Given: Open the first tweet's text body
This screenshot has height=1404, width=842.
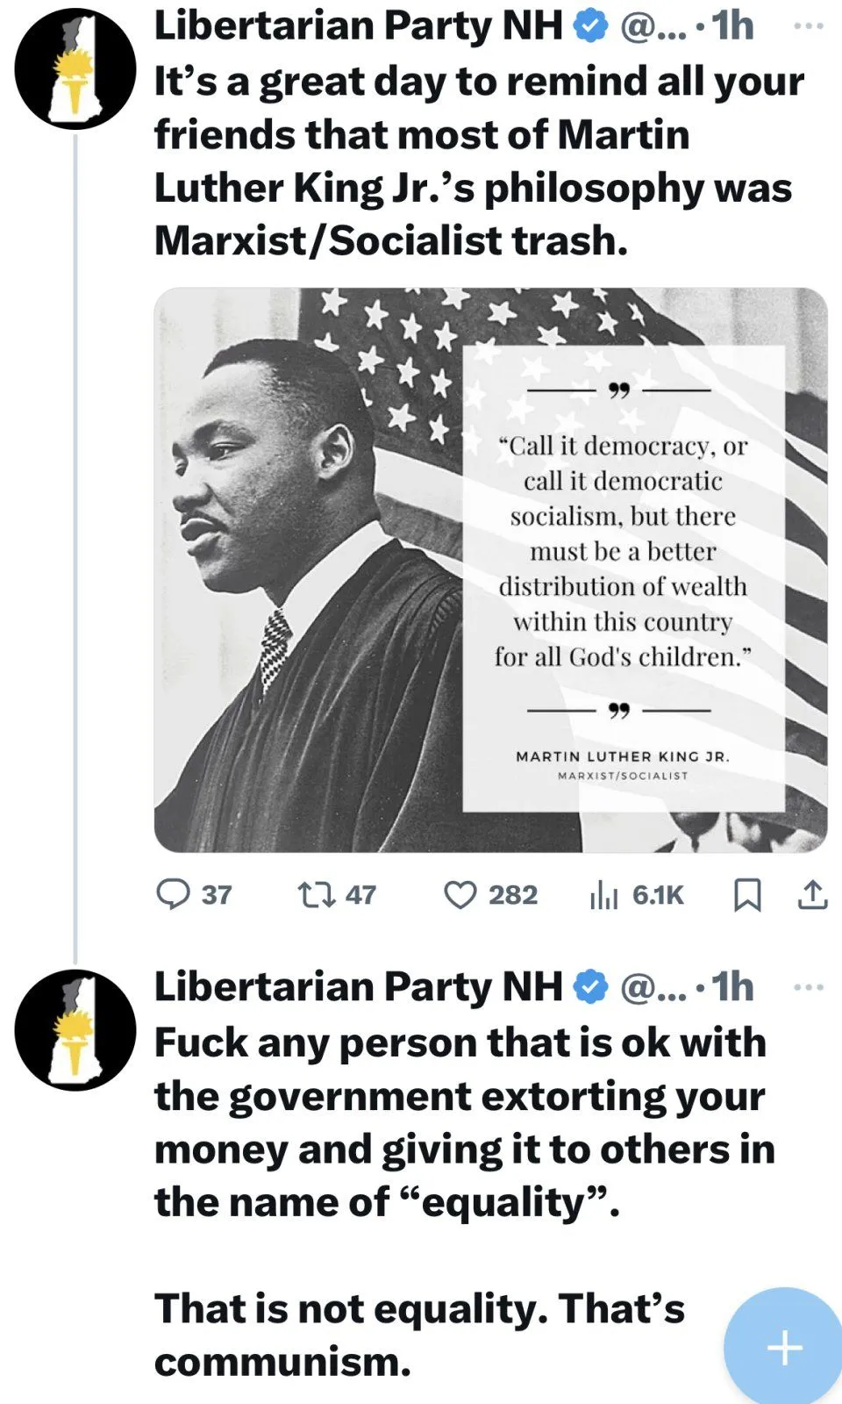Looking at the screenshot, I should point(478,161).
